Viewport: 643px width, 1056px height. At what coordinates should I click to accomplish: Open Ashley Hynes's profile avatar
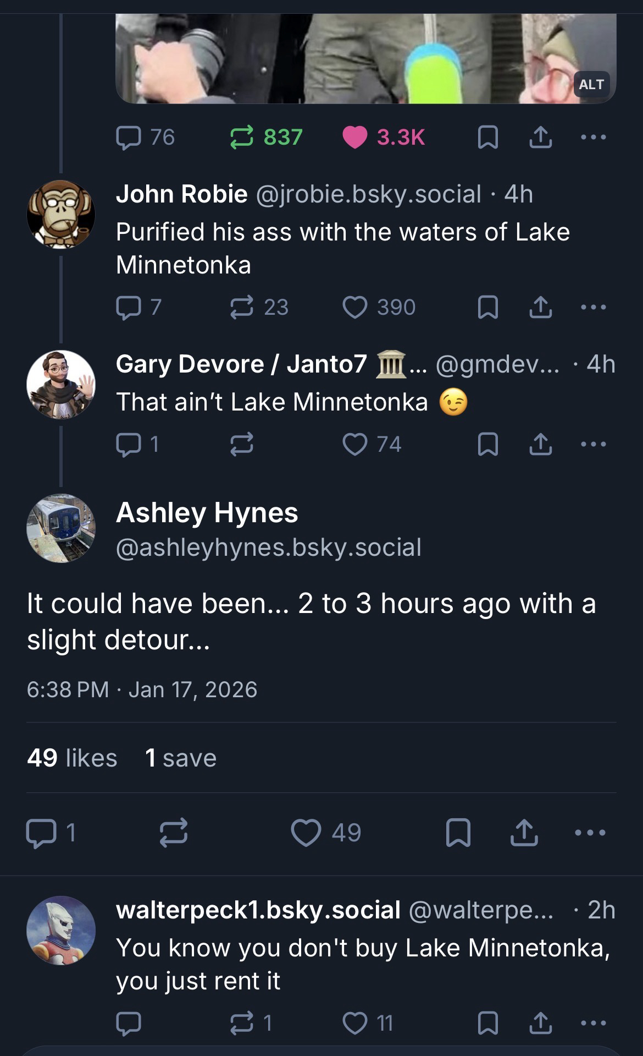[x=61, y=528]
